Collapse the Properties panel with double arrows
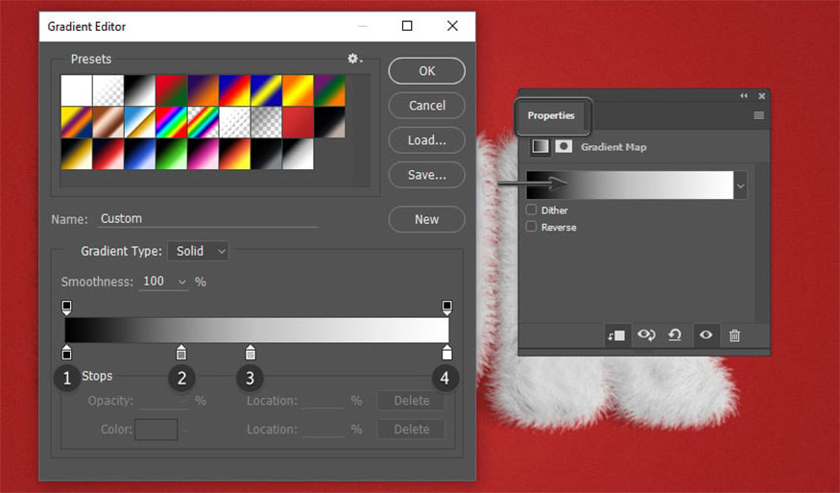840x493 pixels. pyautogui.click(x=743, y=96)
